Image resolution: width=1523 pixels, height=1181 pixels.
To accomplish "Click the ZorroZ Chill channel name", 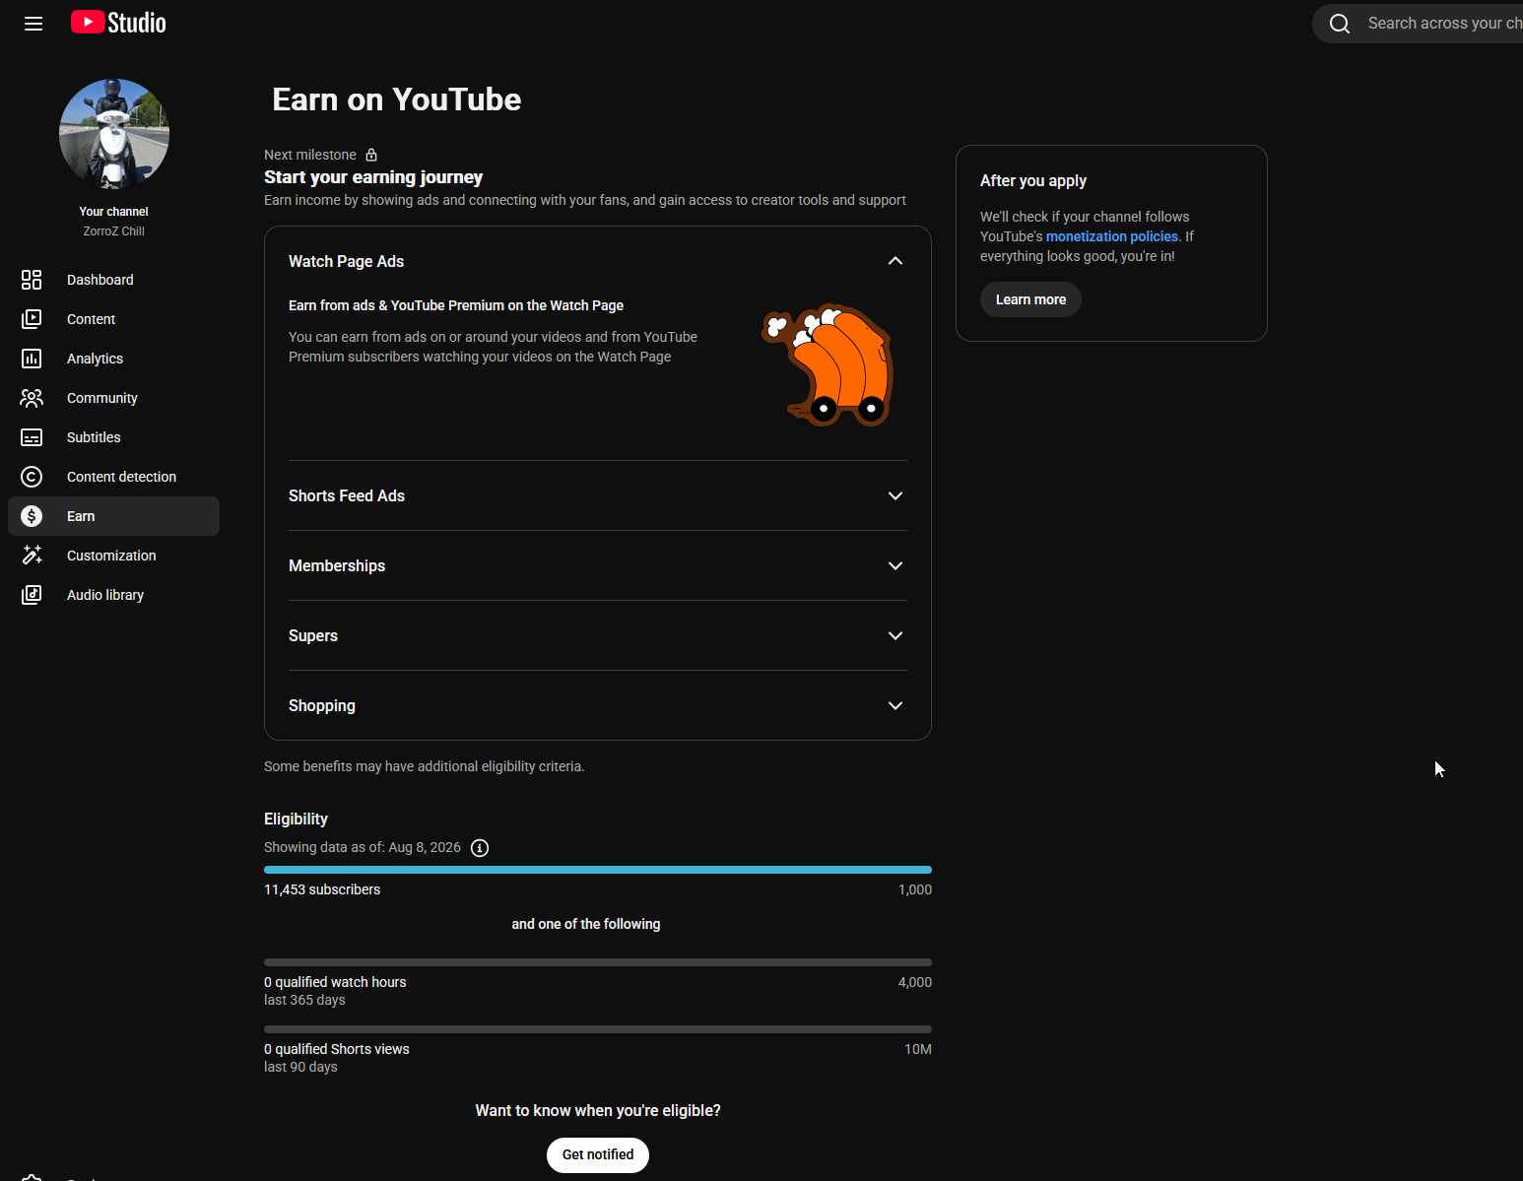I will point(114,231).
